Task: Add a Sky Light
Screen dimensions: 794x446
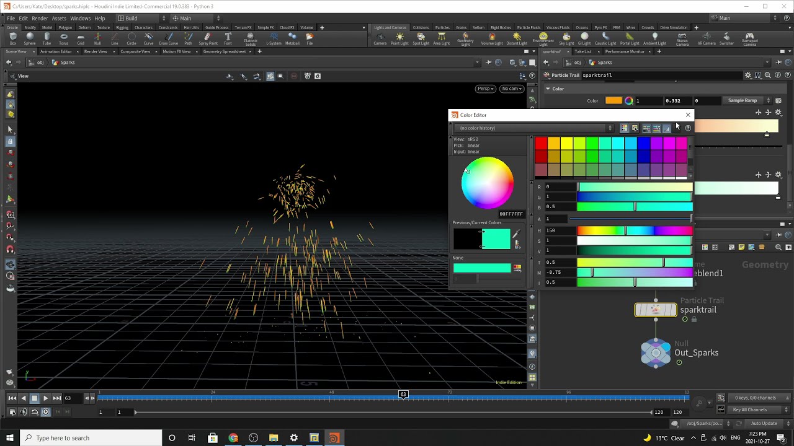Action: 566,39
